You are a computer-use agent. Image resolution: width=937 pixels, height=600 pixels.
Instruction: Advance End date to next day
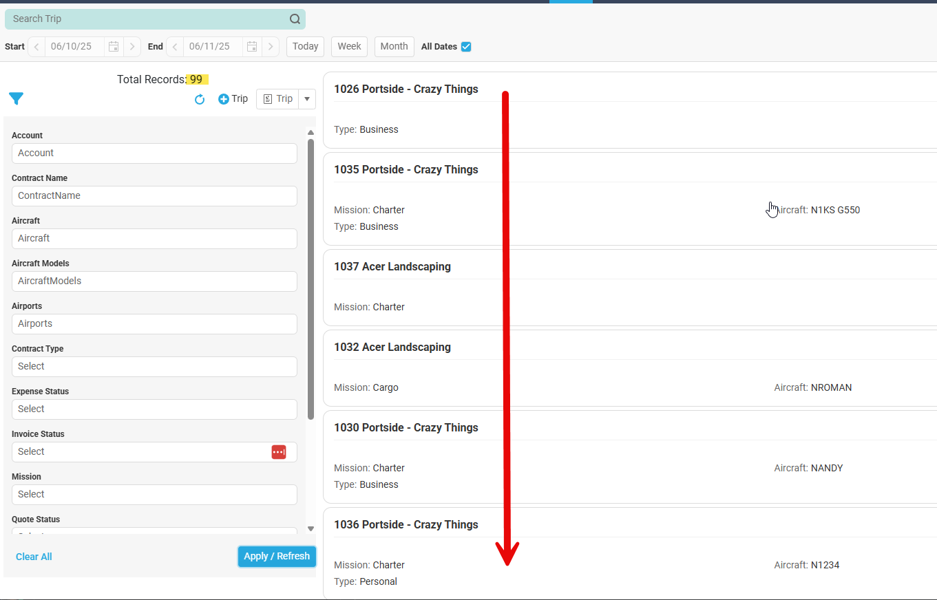point(271,47)
